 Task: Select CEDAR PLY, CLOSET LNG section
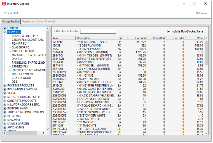[x=28, y=40]
